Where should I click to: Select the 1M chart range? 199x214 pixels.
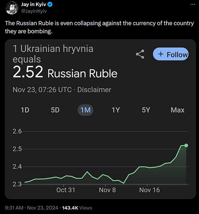(86, 110)
